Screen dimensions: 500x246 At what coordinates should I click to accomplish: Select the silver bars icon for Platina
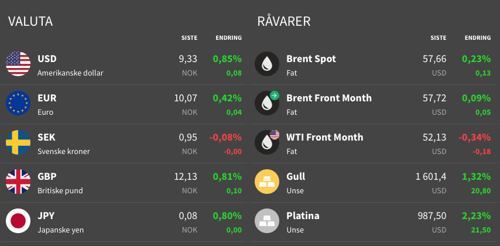click(267, 221)
